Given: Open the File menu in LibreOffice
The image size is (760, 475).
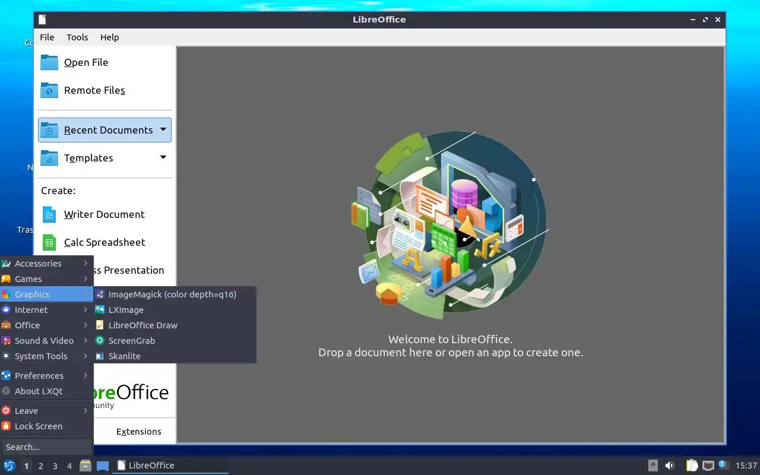Looking at the screenshot, I should 47,37.
